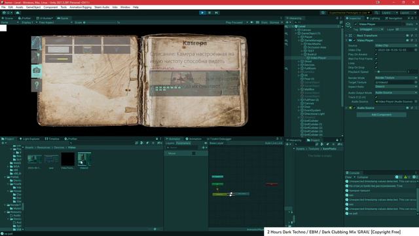This screenshot has width=419, height=236.
Task: Adjust the Game view Scale slider
Action: click(100, 22)
